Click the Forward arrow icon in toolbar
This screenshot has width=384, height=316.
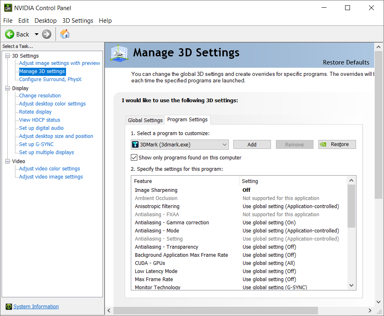(47, 34)
